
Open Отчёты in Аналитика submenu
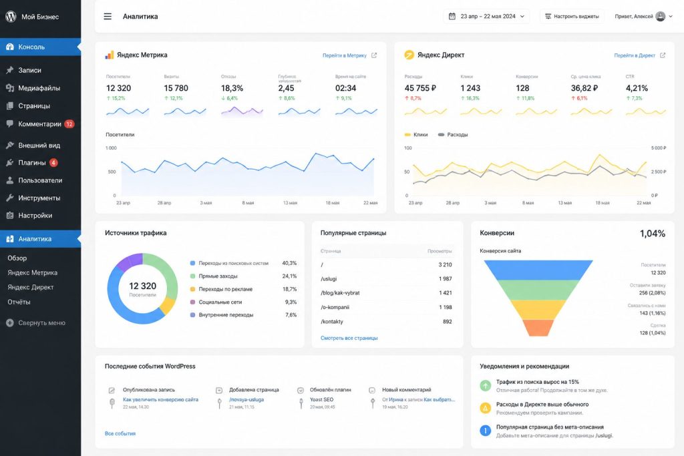[x=19, y=302]
